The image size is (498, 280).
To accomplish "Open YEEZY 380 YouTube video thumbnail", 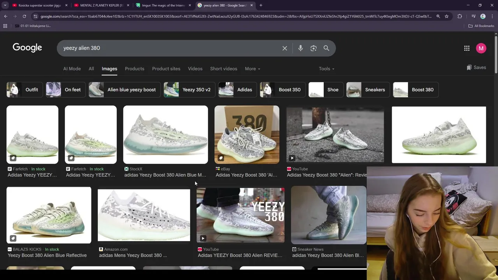I will tap(240, 215).
